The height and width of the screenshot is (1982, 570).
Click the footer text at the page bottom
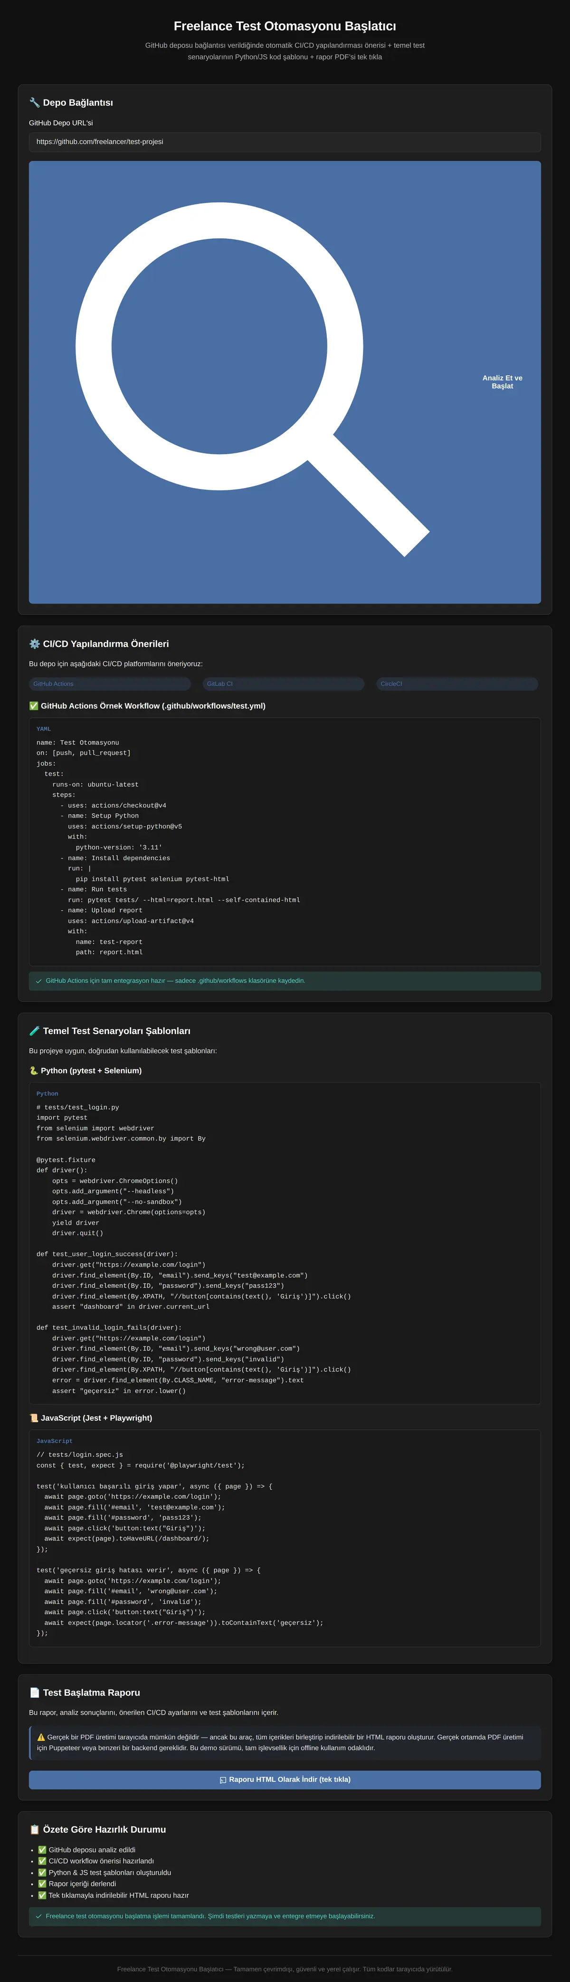[x=285, y=1970]
